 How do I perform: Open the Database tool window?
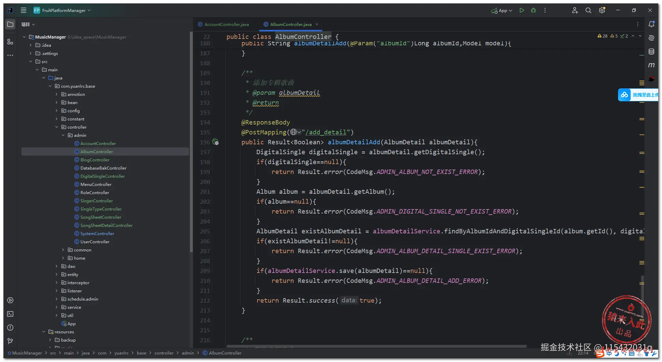(x=651, y=52)
